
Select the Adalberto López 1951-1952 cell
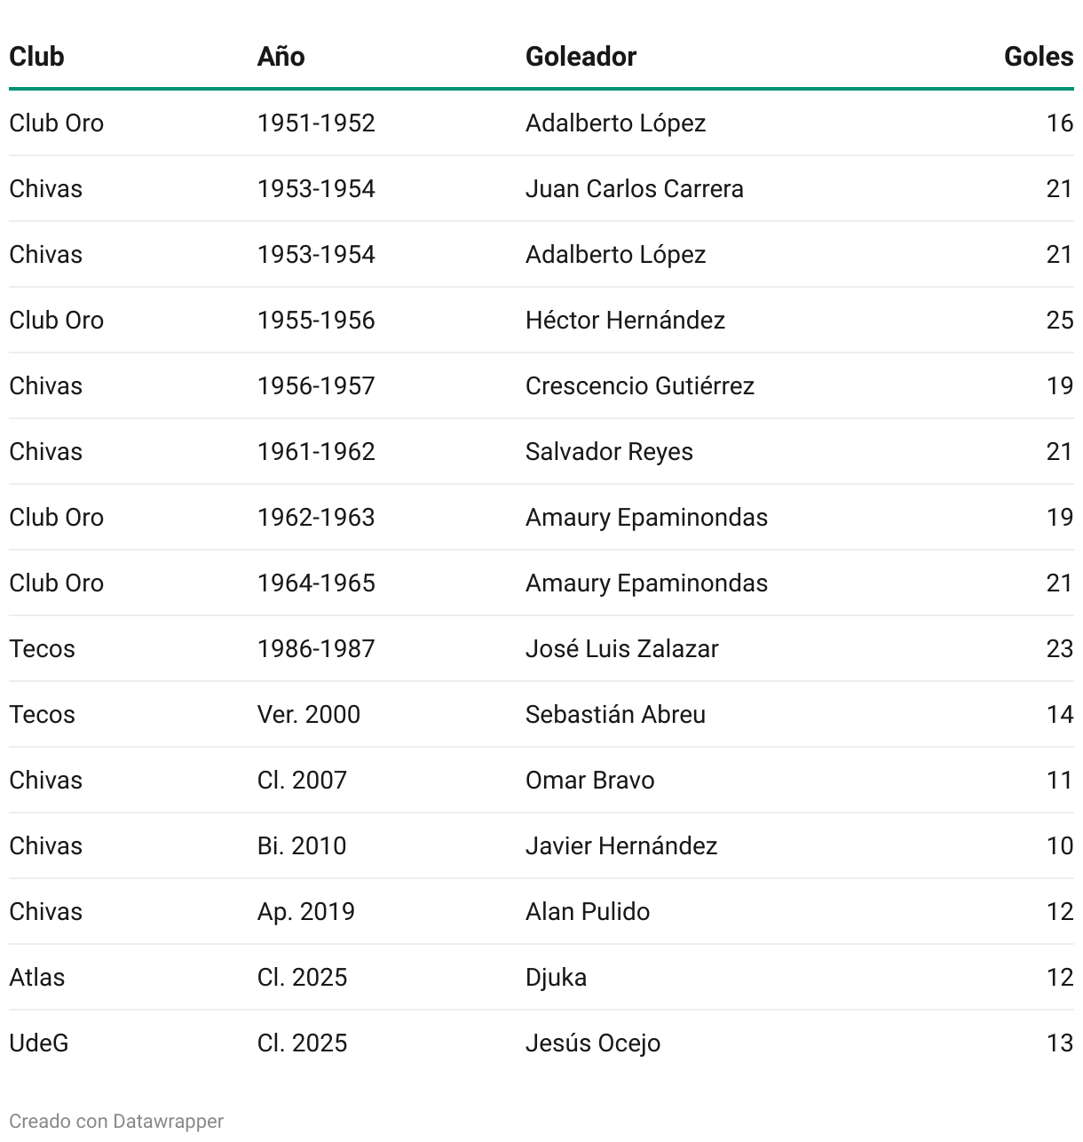616,123
